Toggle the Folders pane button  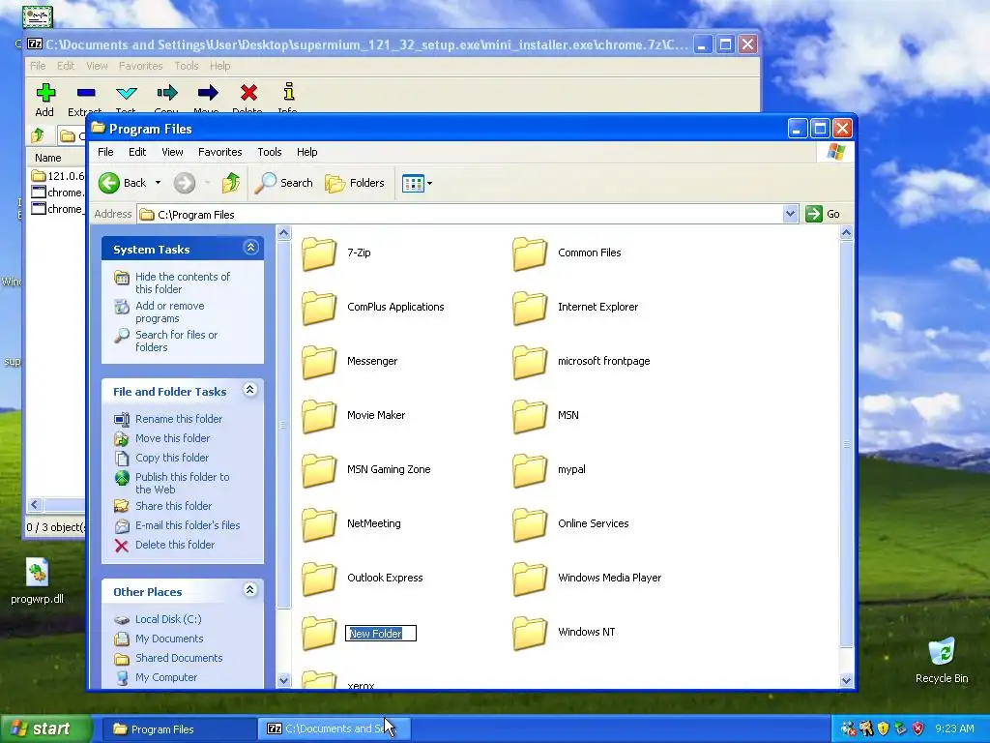[x=355, y=183]
